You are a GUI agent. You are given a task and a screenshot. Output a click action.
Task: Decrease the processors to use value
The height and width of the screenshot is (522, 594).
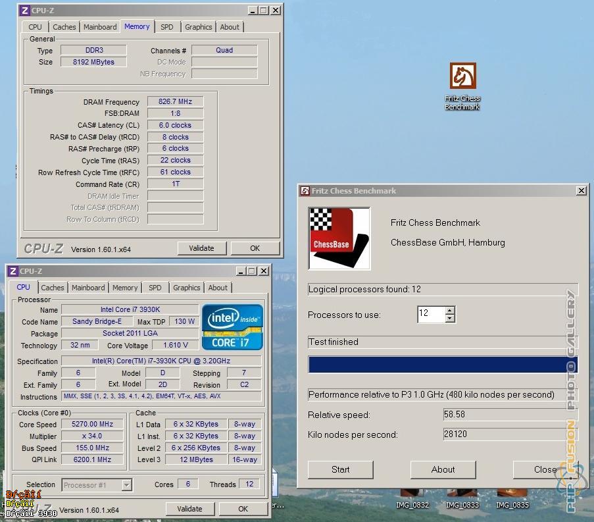pyautogui.click(x=450, y=319)
